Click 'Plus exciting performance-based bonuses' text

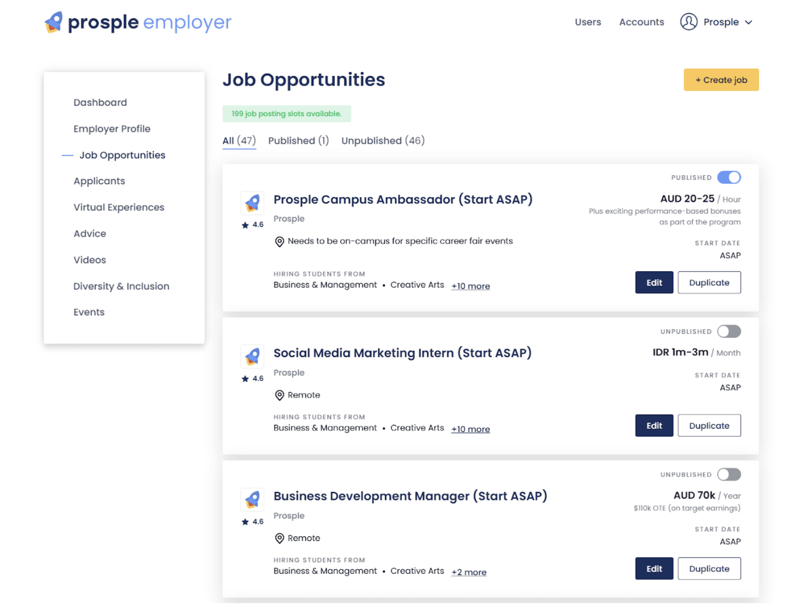665,211
